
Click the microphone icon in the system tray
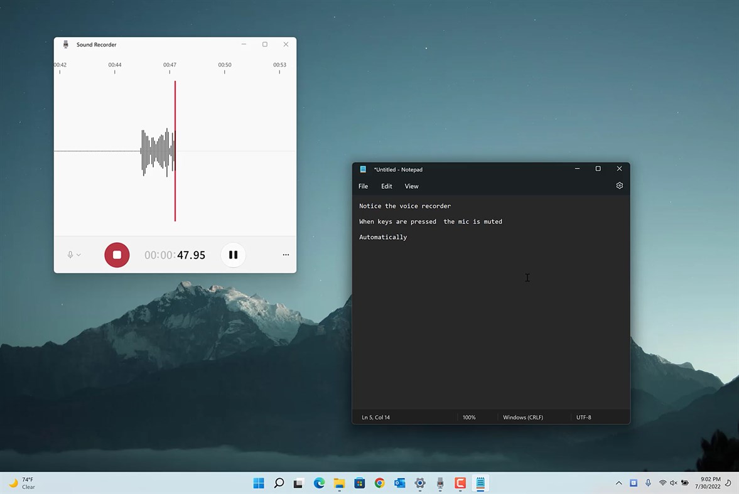(648, 483)
